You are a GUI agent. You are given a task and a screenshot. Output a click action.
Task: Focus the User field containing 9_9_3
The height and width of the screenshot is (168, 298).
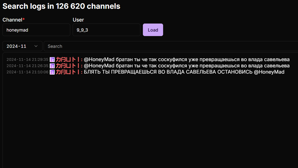coord(106,30)
